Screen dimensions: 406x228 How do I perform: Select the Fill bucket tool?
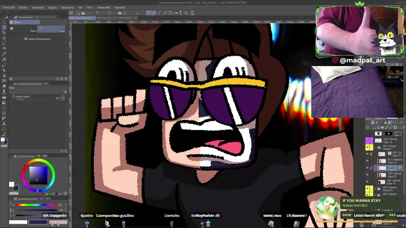pyautogui.click(x=4, y=97)
